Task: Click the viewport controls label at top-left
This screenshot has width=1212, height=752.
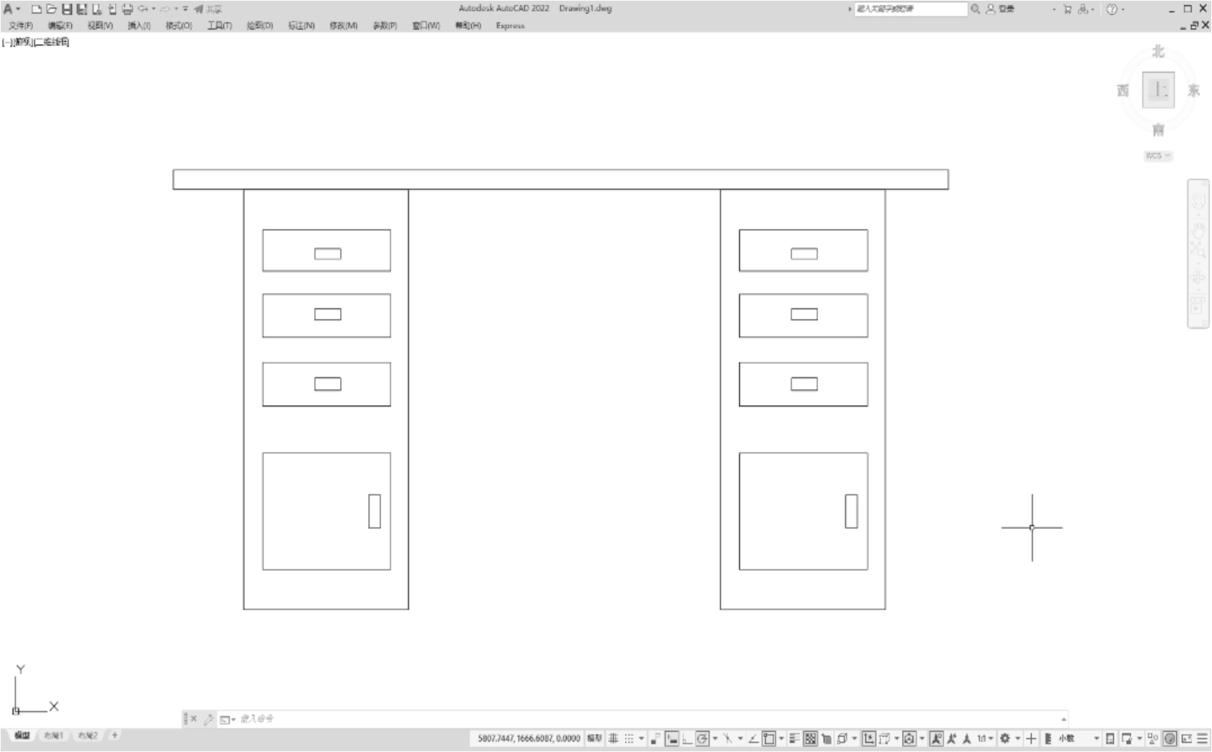Action: (36, 42)
